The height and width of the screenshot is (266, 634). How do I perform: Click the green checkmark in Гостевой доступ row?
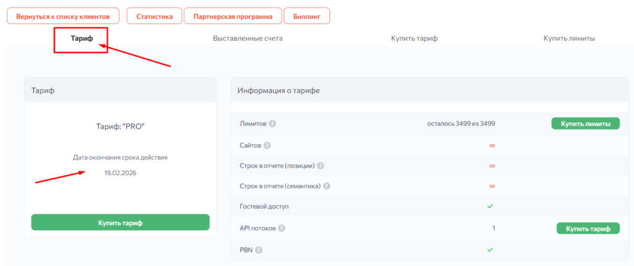[490, 207]
